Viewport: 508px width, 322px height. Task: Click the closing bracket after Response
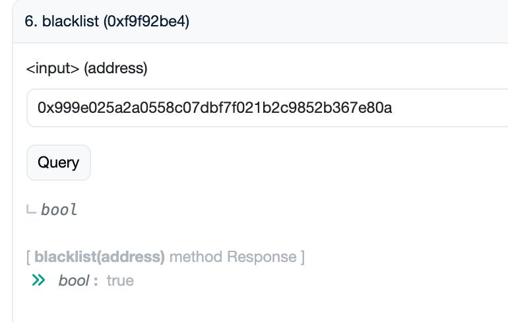(x=302, y=257)
